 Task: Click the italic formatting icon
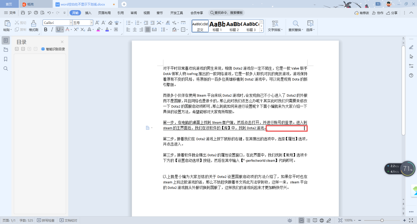coord(52,30)
